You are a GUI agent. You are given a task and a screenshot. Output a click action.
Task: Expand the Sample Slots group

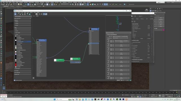point(23,74)
